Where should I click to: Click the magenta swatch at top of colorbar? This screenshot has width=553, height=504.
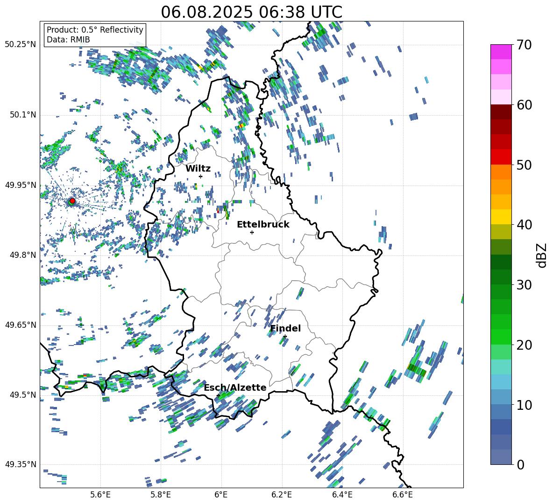click(501, 52)
